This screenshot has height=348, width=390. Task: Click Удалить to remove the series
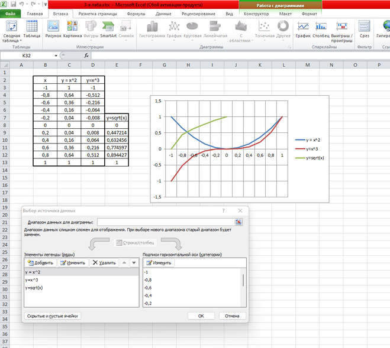tap(104, 263)
